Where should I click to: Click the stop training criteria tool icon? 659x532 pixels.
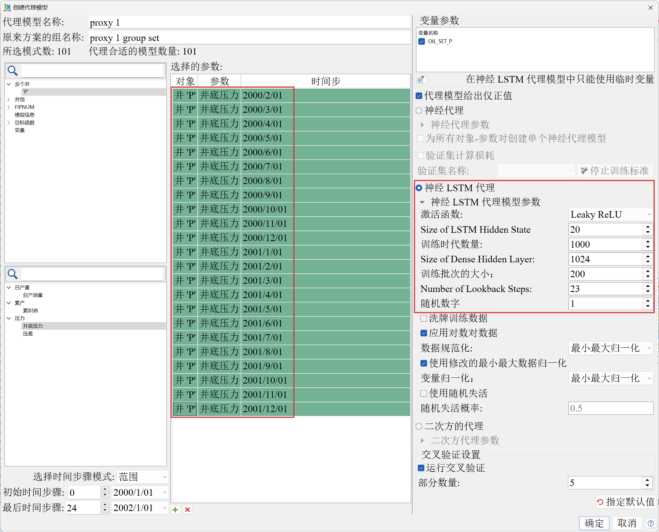[584, 171]
